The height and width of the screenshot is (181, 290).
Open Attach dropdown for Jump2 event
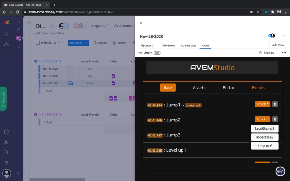coord(262,119)
